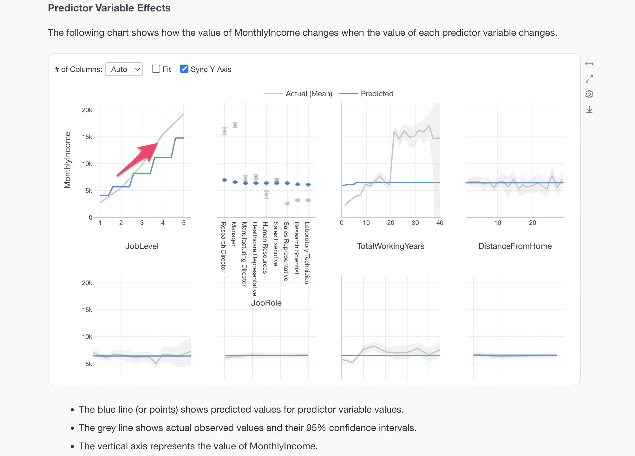Click the DistanceFromHome chart label
The image size is (635, 456).
tap(515, 246)
